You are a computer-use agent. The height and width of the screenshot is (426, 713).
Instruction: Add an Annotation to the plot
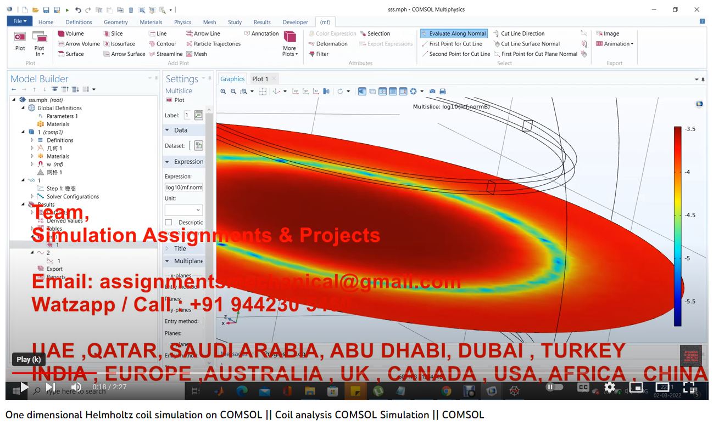click(x=261, y=33)
